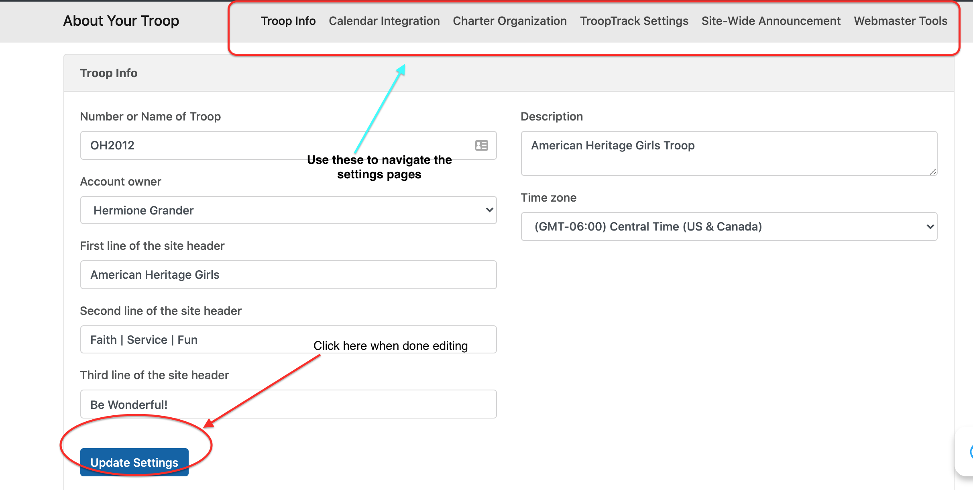Open the Calendar Integration tab

384,21
